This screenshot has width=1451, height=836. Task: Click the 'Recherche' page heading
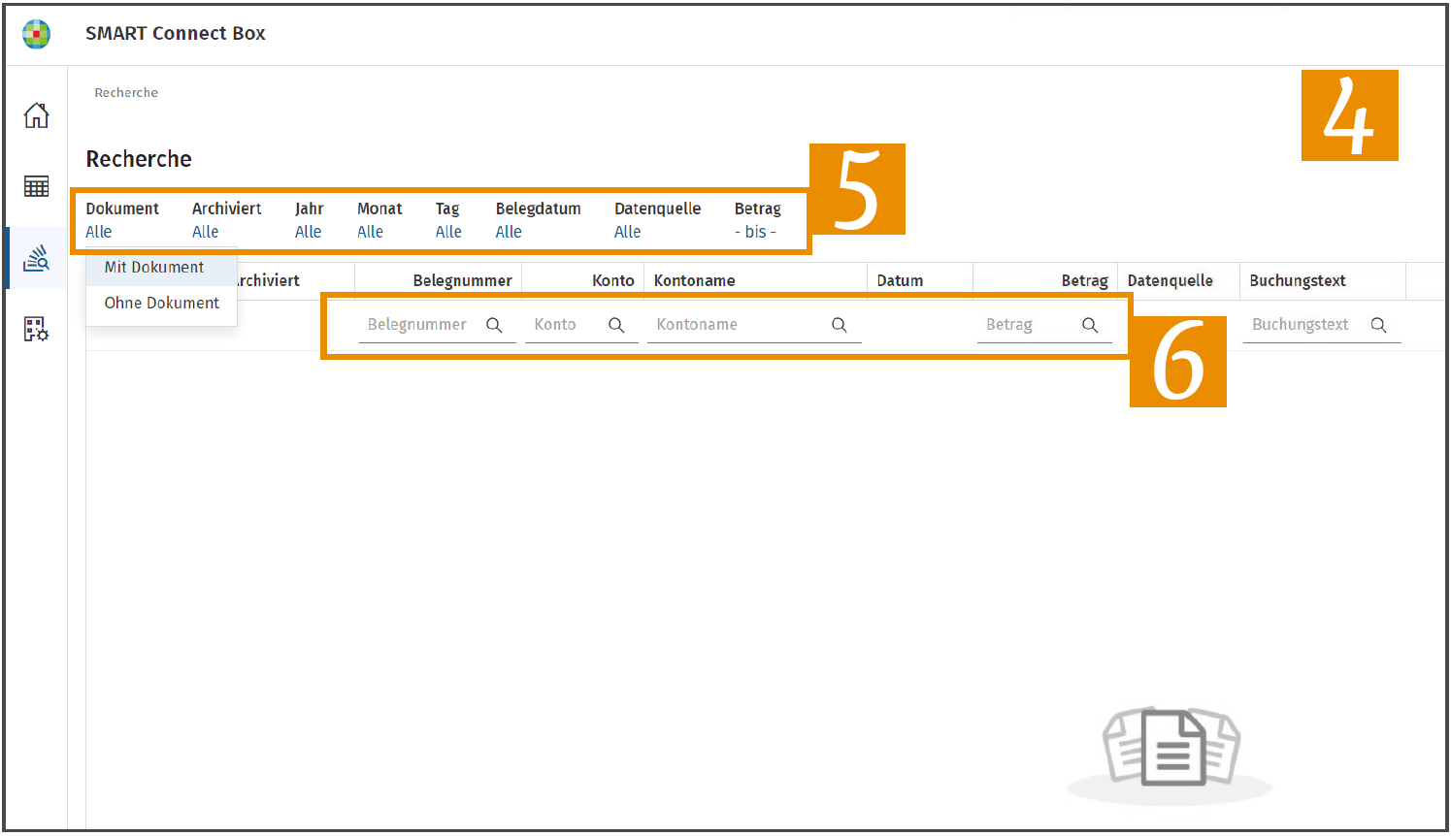pyautogui.click(x=139, y=159)
